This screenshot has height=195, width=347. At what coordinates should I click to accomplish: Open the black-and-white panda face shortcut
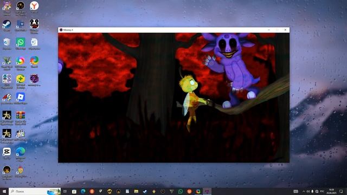(34, 24)
